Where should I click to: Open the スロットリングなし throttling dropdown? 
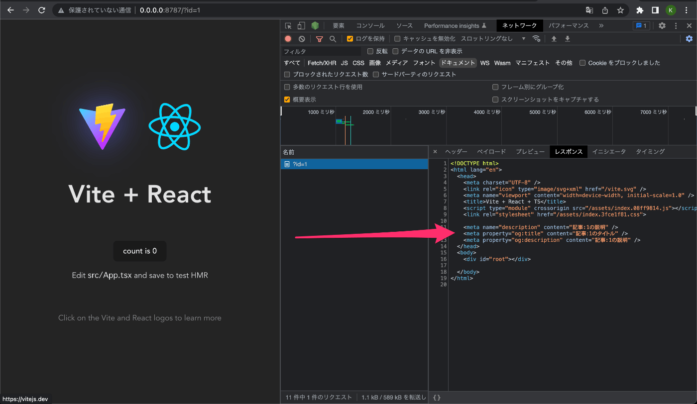pos(493,39)
